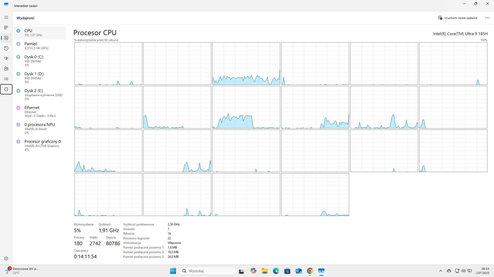
Task: Click the 1,91 GHz speed value
Action: [x=109, y=230]
